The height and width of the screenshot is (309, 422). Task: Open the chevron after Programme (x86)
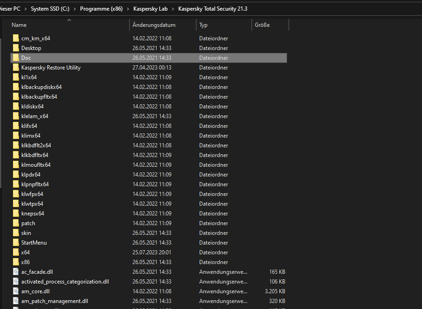coord(128,9)
